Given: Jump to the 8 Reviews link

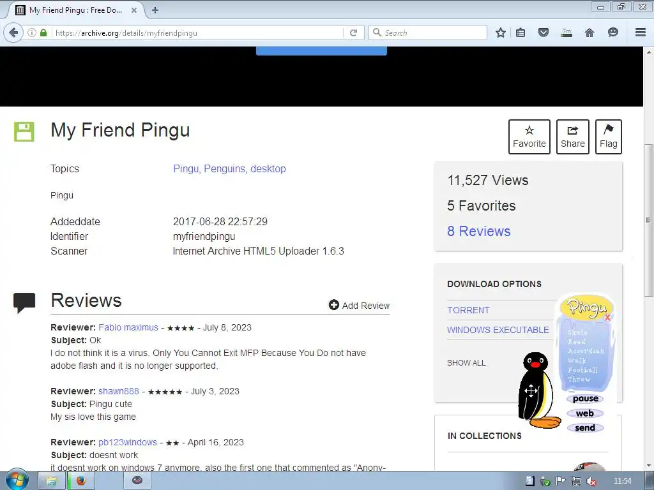Looking at the screenshot, I should click(x=479, y=231).
